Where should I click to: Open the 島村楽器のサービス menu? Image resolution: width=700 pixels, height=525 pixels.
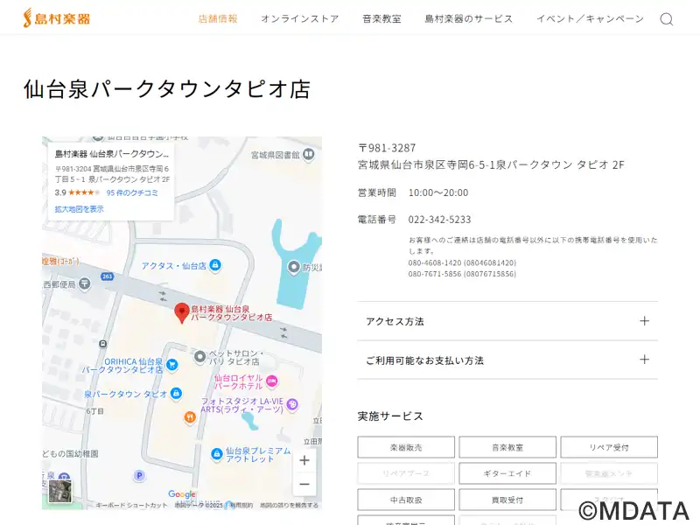coord(469,18)
